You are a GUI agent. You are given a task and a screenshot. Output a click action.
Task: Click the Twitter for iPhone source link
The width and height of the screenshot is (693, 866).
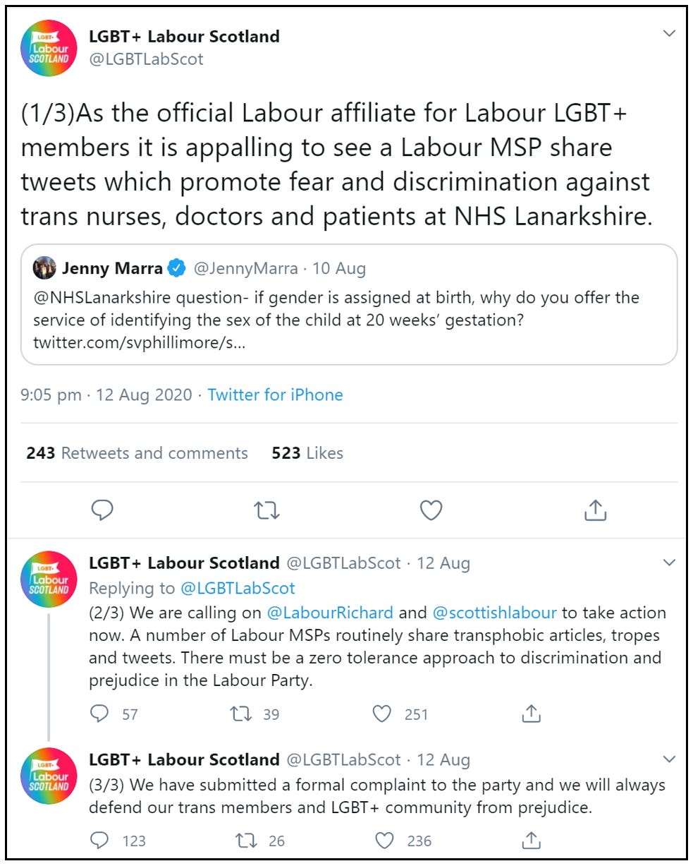point(275,395)
